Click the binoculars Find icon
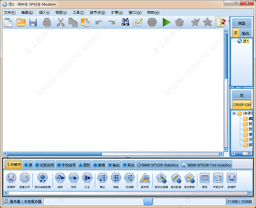This screenshot has width=256, height=208. point(125,22)
